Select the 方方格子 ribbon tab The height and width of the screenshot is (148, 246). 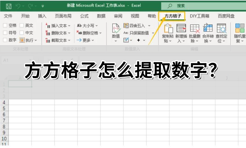pyautogui.click(x=173, y=16)
